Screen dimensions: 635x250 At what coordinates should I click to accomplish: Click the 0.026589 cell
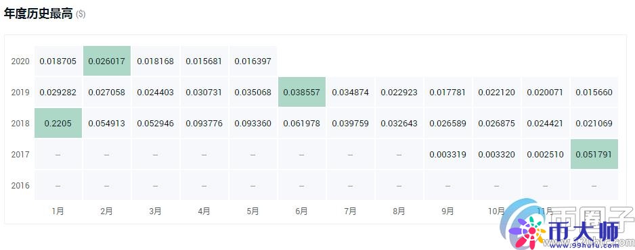[x=448, y=124]
